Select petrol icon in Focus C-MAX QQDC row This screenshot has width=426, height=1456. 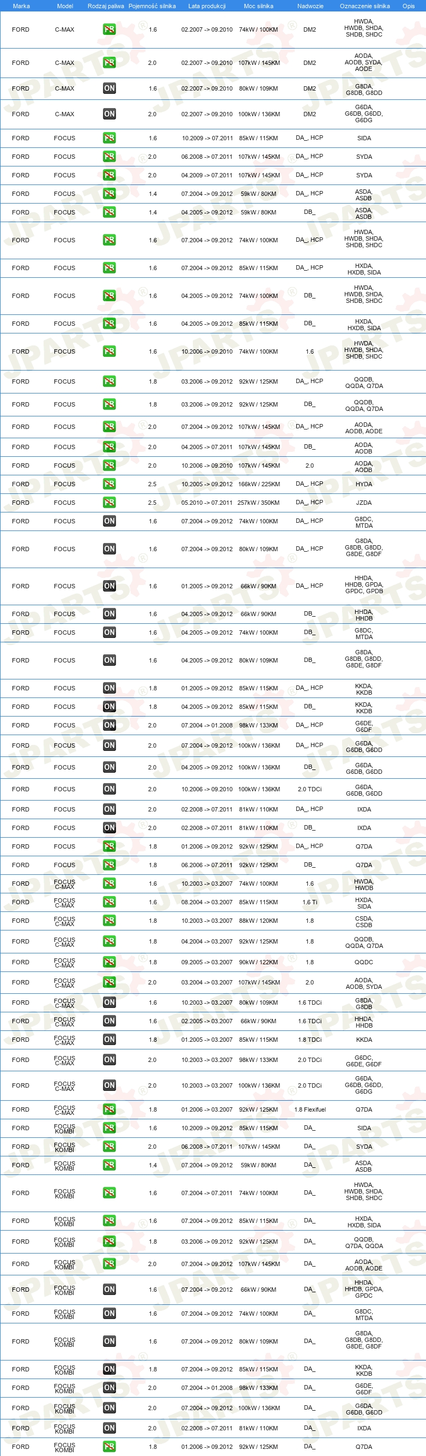[x=109, y=962]
